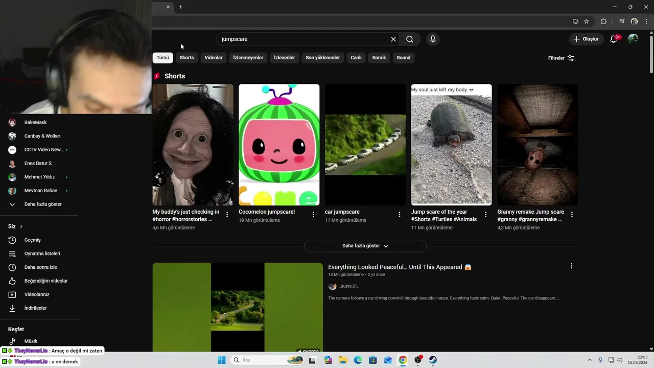This screenshot has width=654, height=368.
Task: Open Chrome media controls icon
Action: 622,21
